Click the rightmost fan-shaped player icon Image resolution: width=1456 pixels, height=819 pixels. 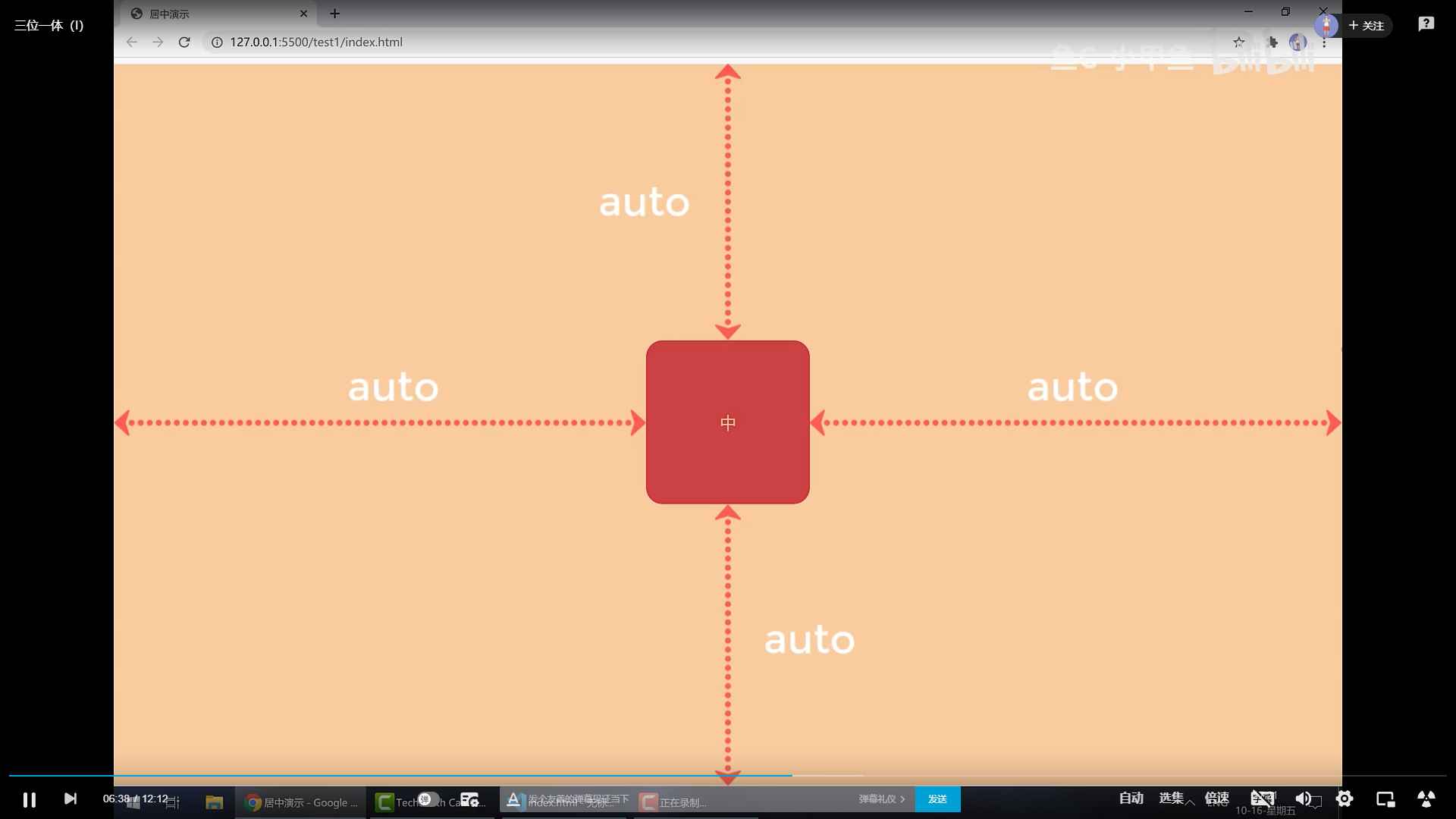click(1426, 799)
